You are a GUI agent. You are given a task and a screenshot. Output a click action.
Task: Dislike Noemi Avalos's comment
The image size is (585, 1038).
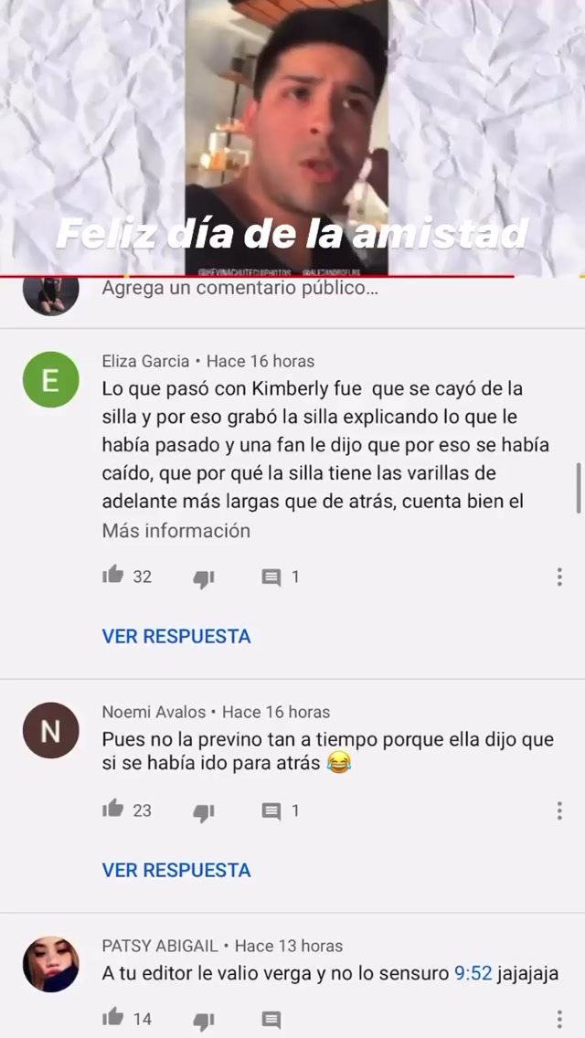click(x=204, y=813)
